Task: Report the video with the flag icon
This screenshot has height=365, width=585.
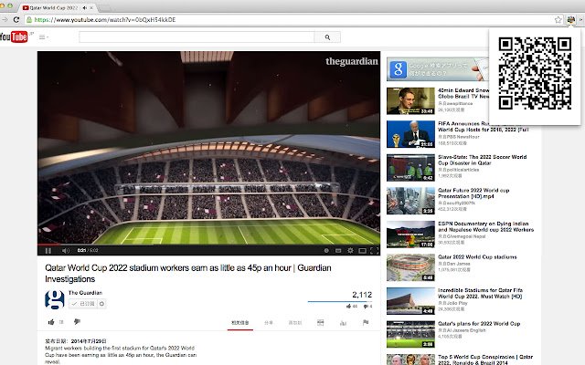Action: [366, 322]
